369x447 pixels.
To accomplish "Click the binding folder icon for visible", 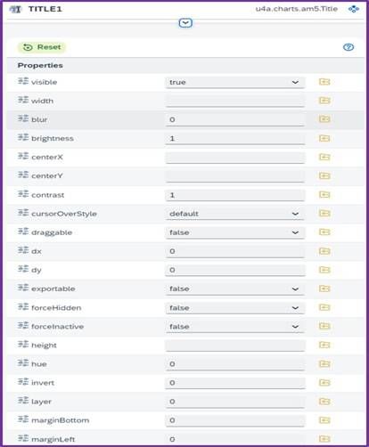I will pos(324,82).
